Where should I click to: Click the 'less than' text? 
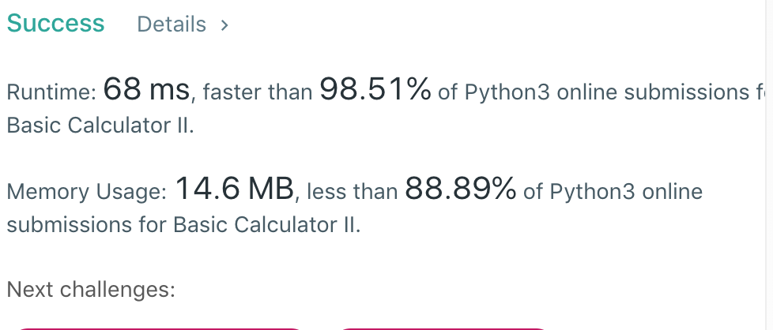tap(352, 192)
